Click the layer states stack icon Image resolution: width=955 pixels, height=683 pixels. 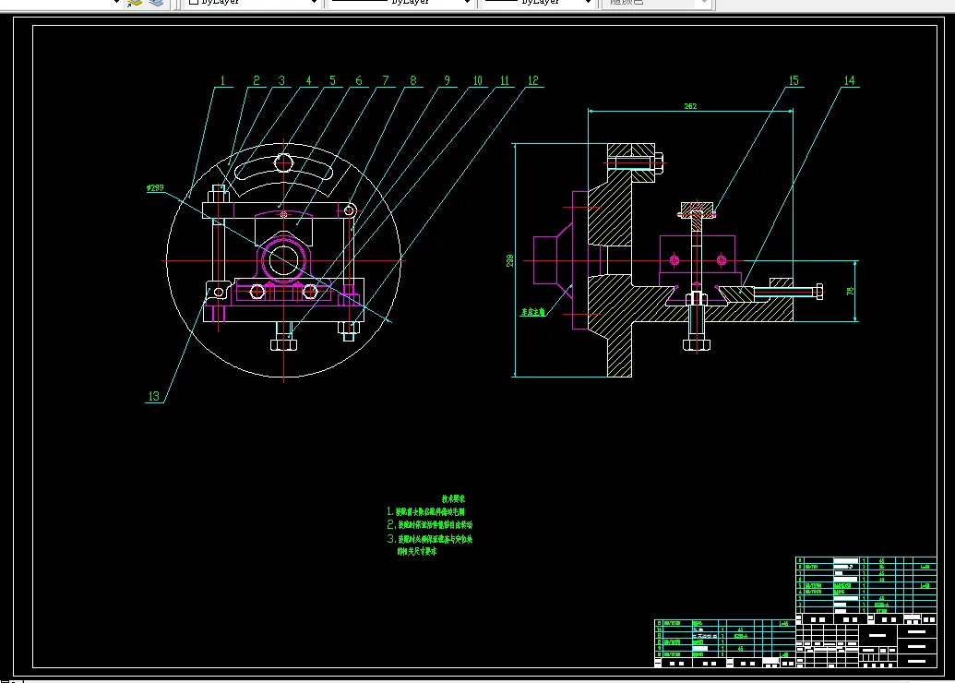pos(157,3)
